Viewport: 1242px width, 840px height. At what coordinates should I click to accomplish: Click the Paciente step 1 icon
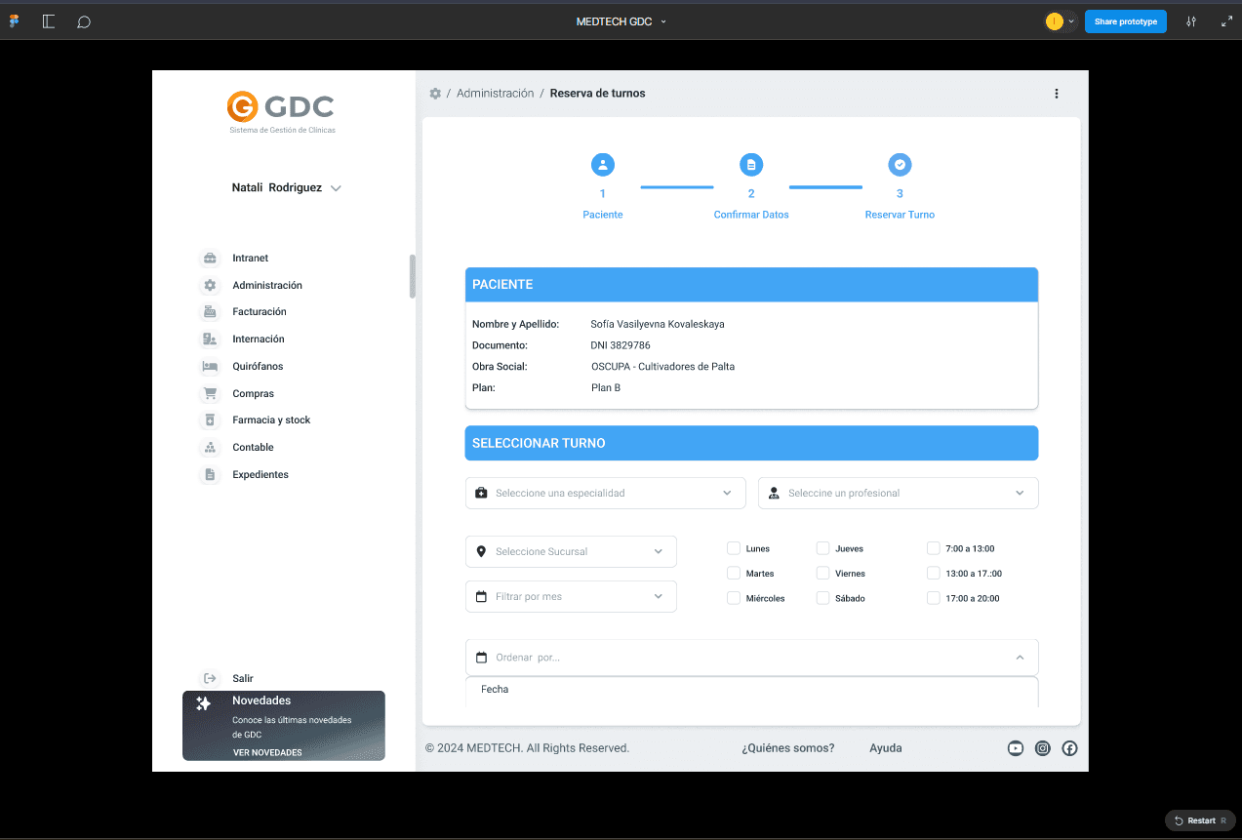click(x=603, y=165)
